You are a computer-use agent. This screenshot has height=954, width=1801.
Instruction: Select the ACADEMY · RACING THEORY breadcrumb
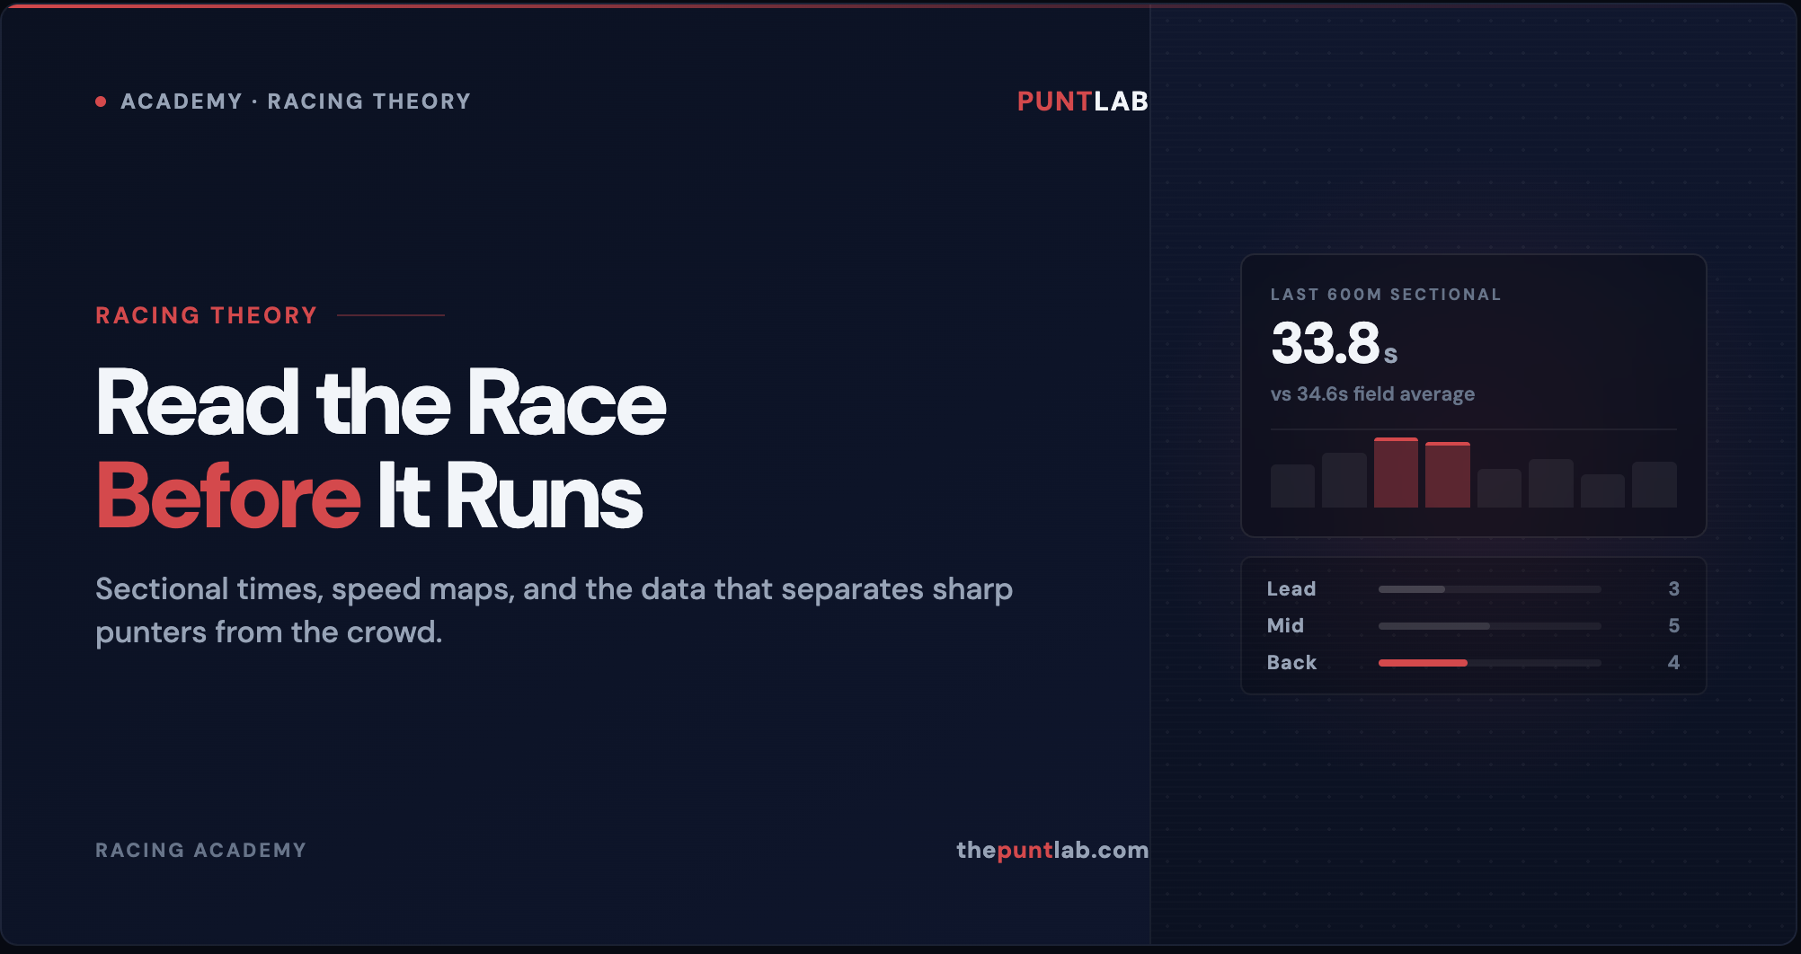click(296, 101)
